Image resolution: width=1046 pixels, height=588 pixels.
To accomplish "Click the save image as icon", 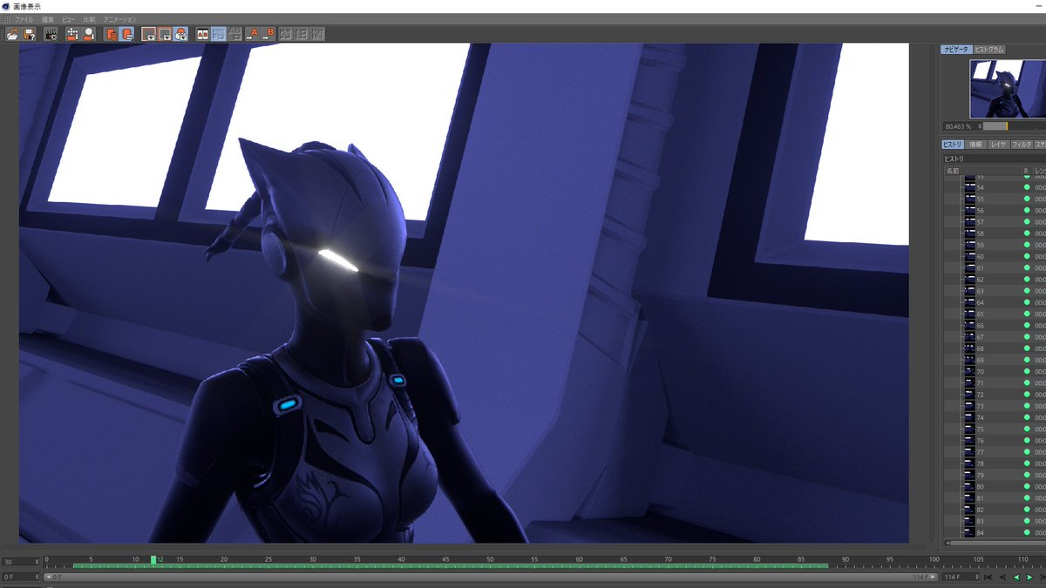I will tap(30, 35).
